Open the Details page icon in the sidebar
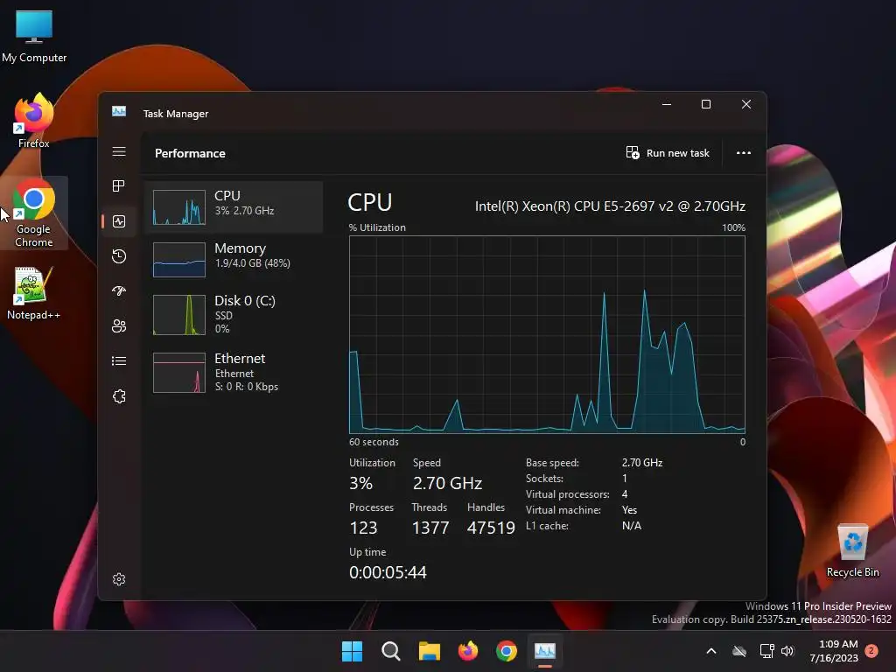 point(119,361)
